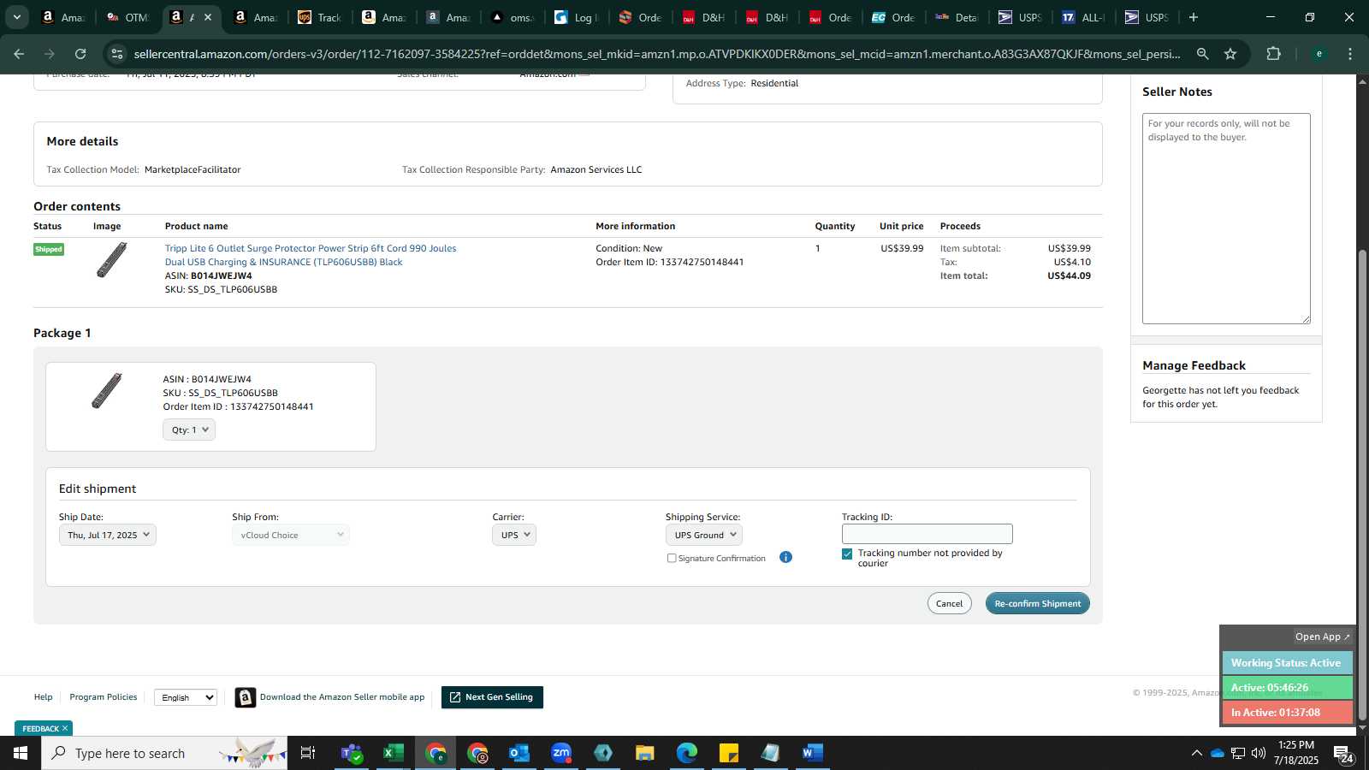This screenshot has height=770, width=1369.
Task: Switch to the Log In tab
Action: [577, 17]
